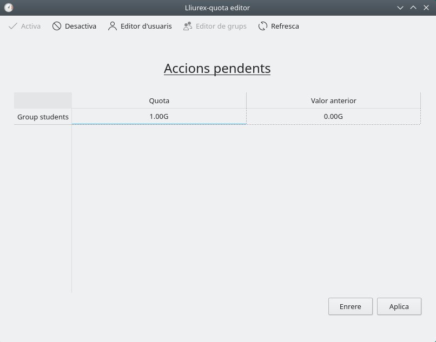The image size is (436, 342).
Task: Click the empty area below the table row
Action: 246,205
